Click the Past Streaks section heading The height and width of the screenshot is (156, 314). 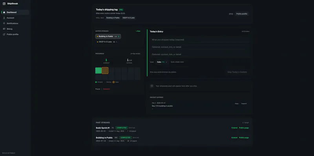[x=103, y=123]
